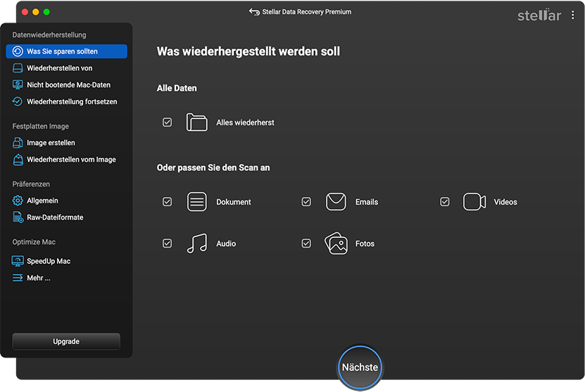
Task: Uncheck the Emails checkbox
Action: click(306, 202)
